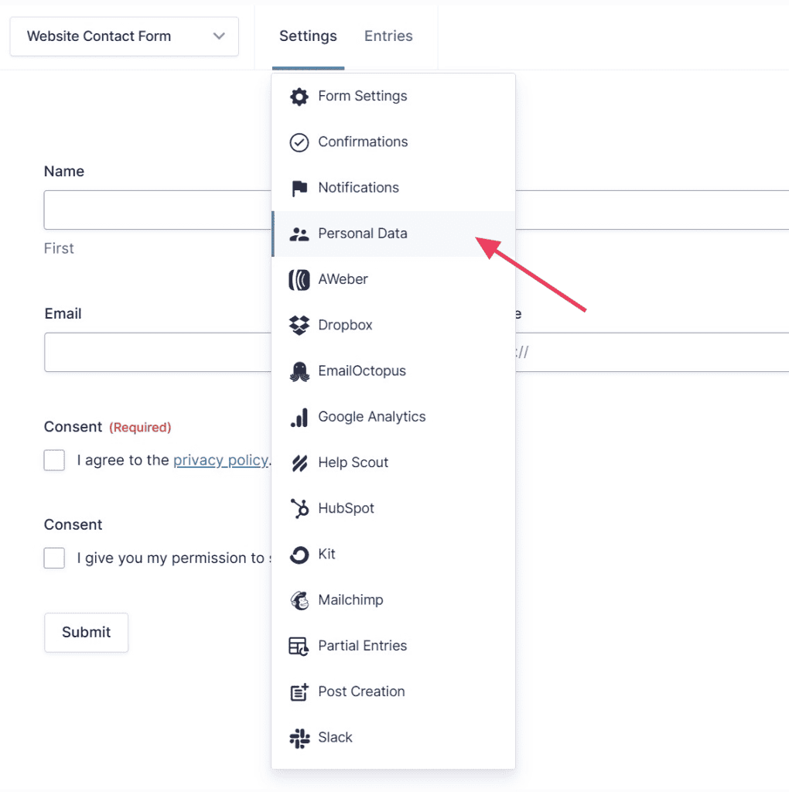Click the form switcher chevron arrow
This screenshot has height=792, width=789.
[219, 36]
